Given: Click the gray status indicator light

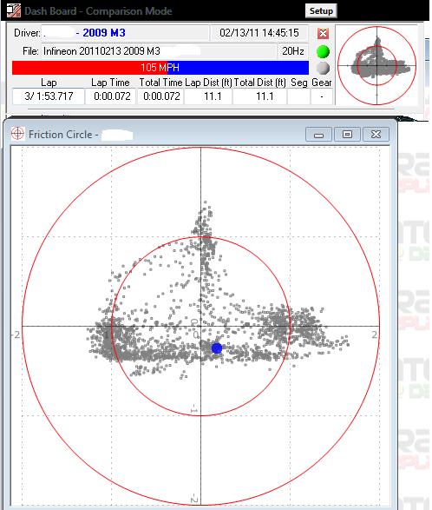Looking at the screenshot, I should pyautogui.click(x=323, y=69).
